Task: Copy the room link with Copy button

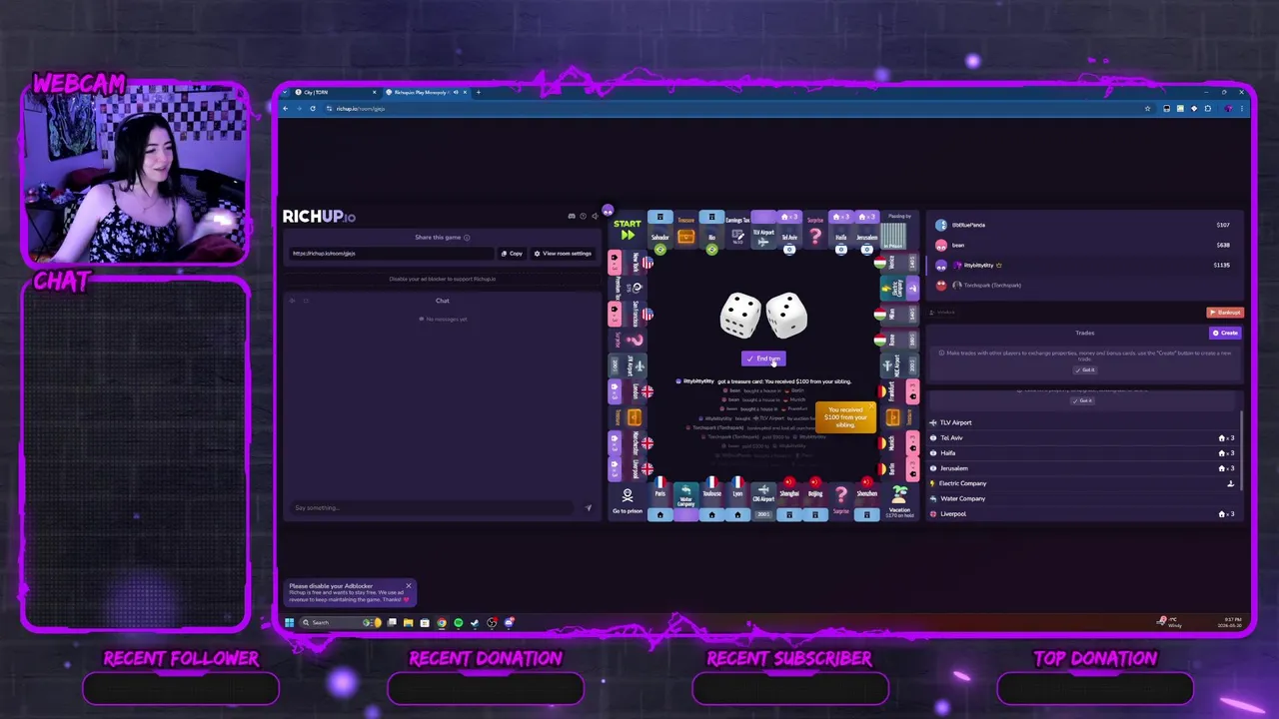Action: point(512,254)
